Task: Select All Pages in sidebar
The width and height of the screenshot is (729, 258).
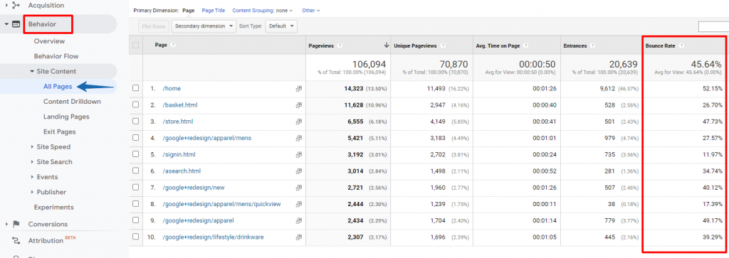Action: (x=57, y=86)
